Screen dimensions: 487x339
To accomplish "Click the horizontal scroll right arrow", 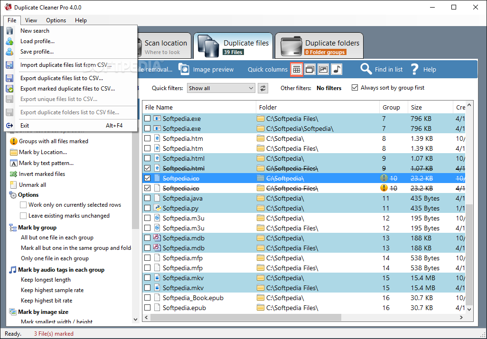I will [461, 317].
